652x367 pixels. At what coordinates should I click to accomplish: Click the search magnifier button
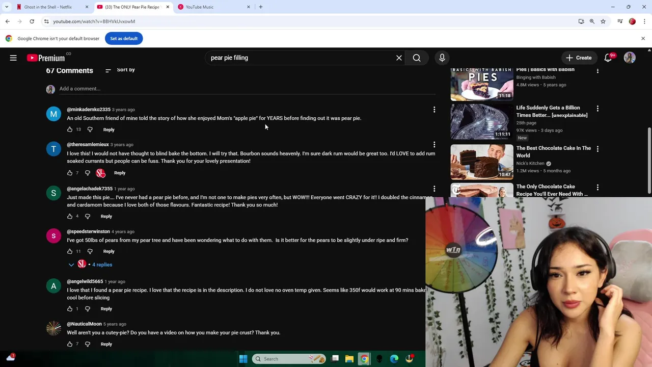417,58
